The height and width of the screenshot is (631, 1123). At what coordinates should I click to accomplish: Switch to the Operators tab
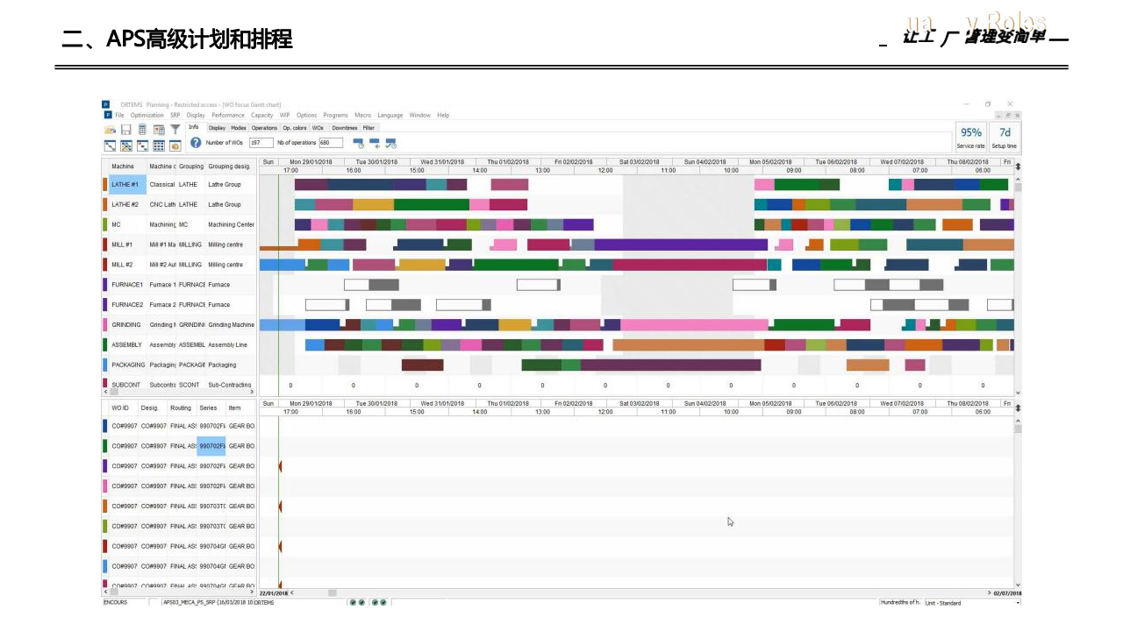coord(264,128)
